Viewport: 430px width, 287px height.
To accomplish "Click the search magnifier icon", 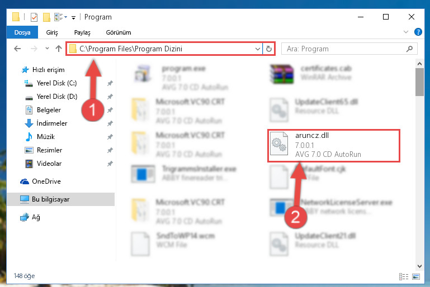I will [x=409, y=49].
